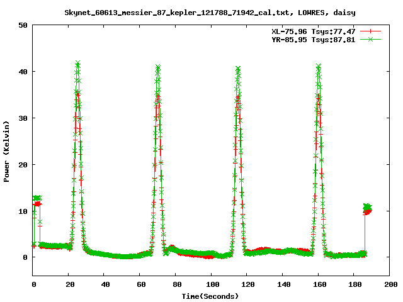Click the x-axis tick label 120
The image size is (403, 302).
click(x=248, y=284)
